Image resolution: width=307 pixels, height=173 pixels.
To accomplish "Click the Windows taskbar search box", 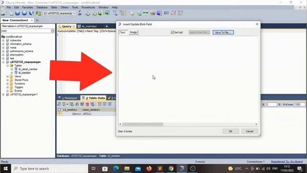I will pyautogui.click(x=49, y=169).
